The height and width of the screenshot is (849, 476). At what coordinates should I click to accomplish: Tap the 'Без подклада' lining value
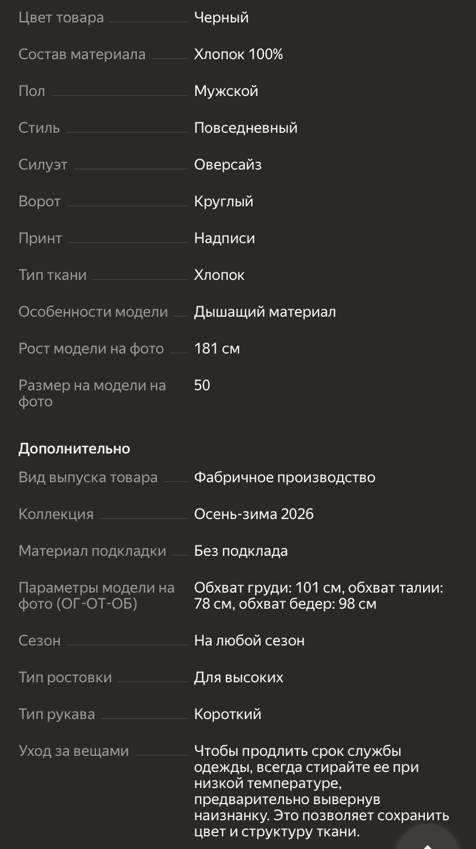[x=241, y=551]
